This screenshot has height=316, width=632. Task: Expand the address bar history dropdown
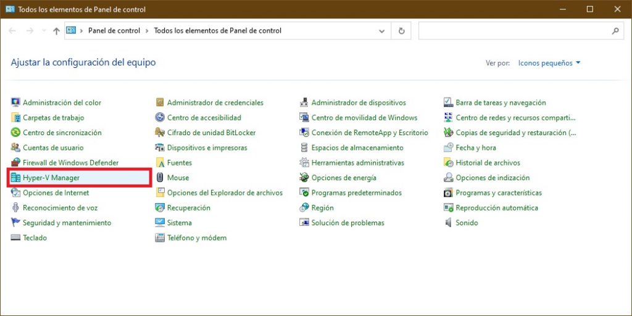(x=381, y=31)
